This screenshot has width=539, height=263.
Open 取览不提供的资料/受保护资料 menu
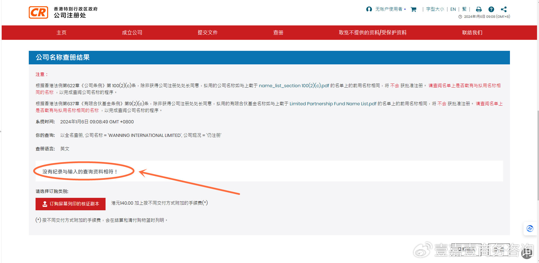point(373,33)
